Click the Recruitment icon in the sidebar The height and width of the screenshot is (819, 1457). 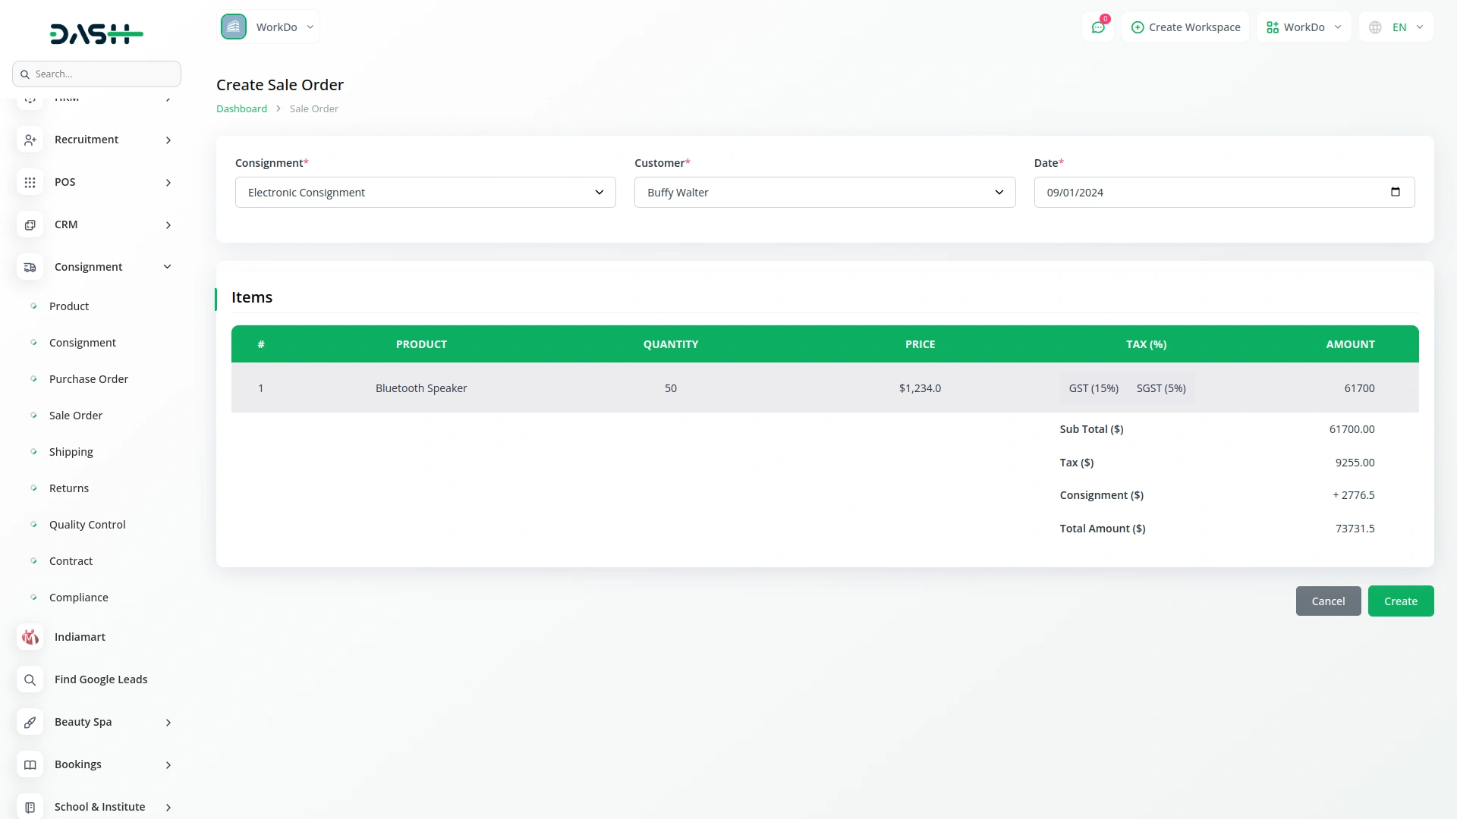coord(30,140)
